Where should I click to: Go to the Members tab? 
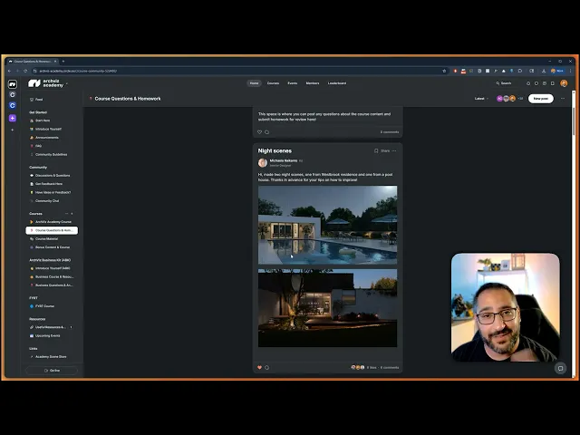click(x=312, y=83)
